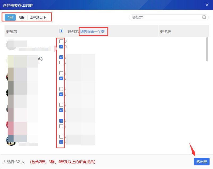Uncheck the checked box of first member's second group
Screen dimensions: 213x169
tap(61, 47)
